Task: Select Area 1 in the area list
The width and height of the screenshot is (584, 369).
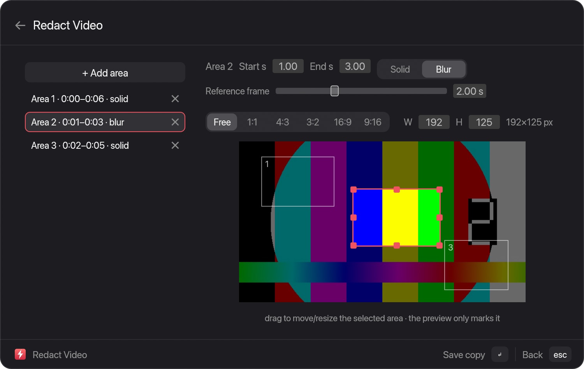Action: (105, 99)
